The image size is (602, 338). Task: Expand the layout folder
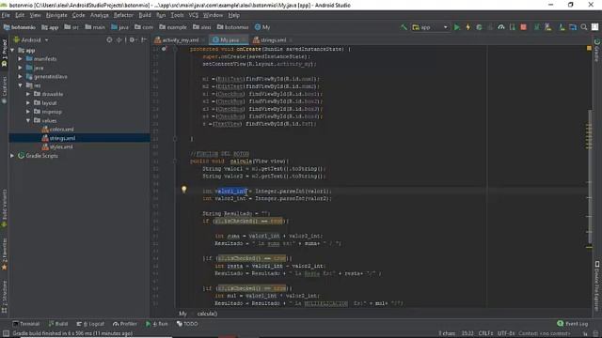point(28,103)
